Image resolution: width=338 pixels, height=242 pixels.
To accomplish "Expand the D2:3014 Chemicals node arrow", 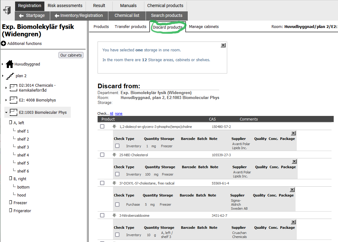I will 6,88.
